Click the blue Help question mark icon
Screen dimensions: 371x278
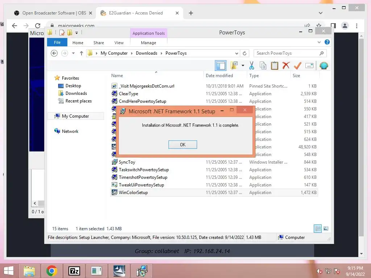327,42
